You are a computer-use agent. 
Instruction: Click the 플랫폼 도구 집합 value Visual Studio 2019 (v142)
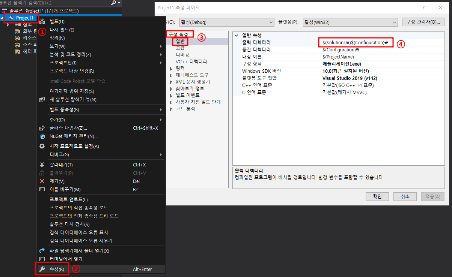[x=350, y=78]
